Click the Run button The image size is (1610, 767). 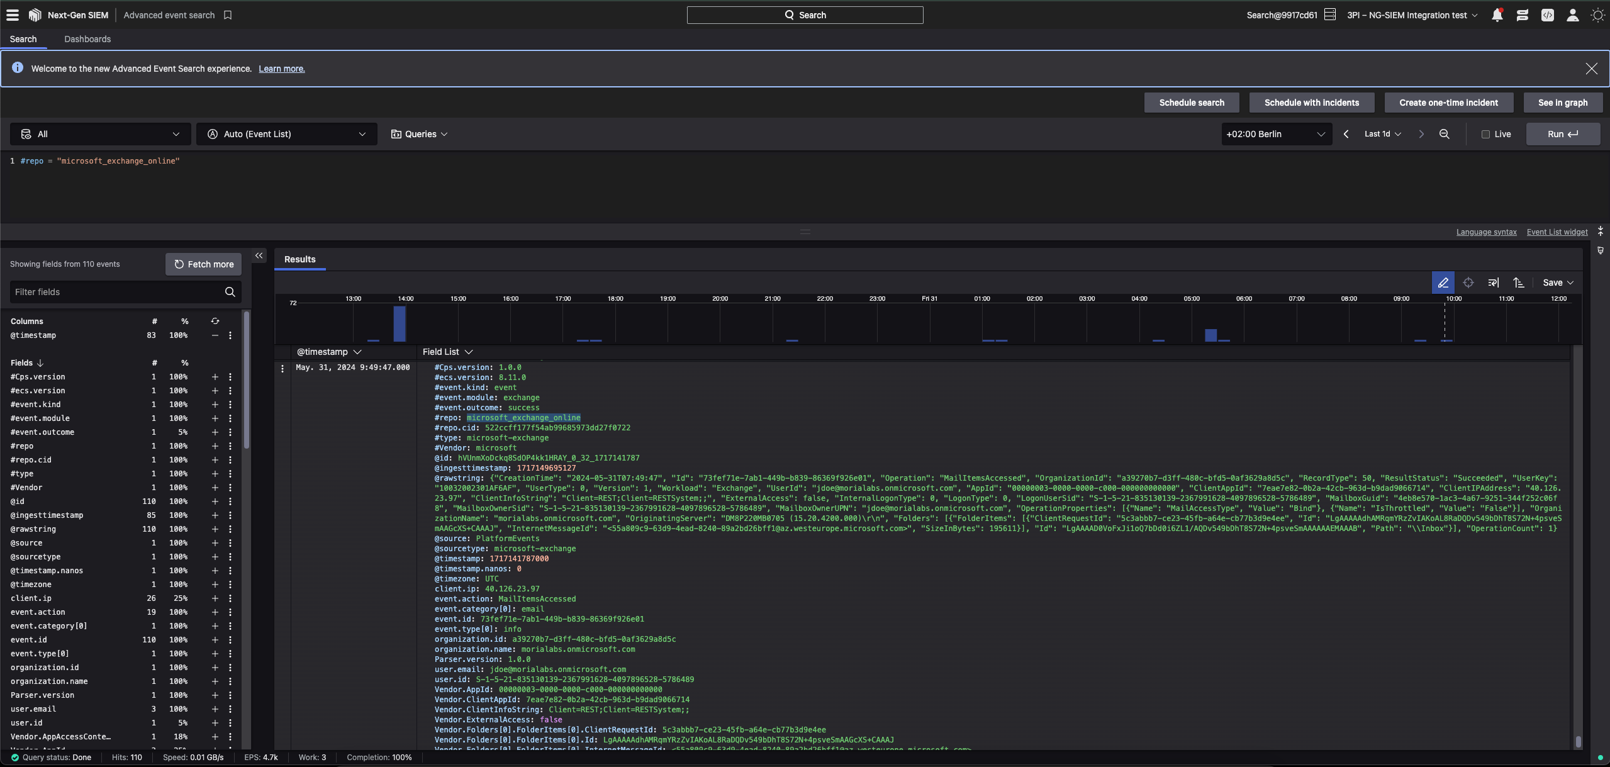pos(1562,134)
